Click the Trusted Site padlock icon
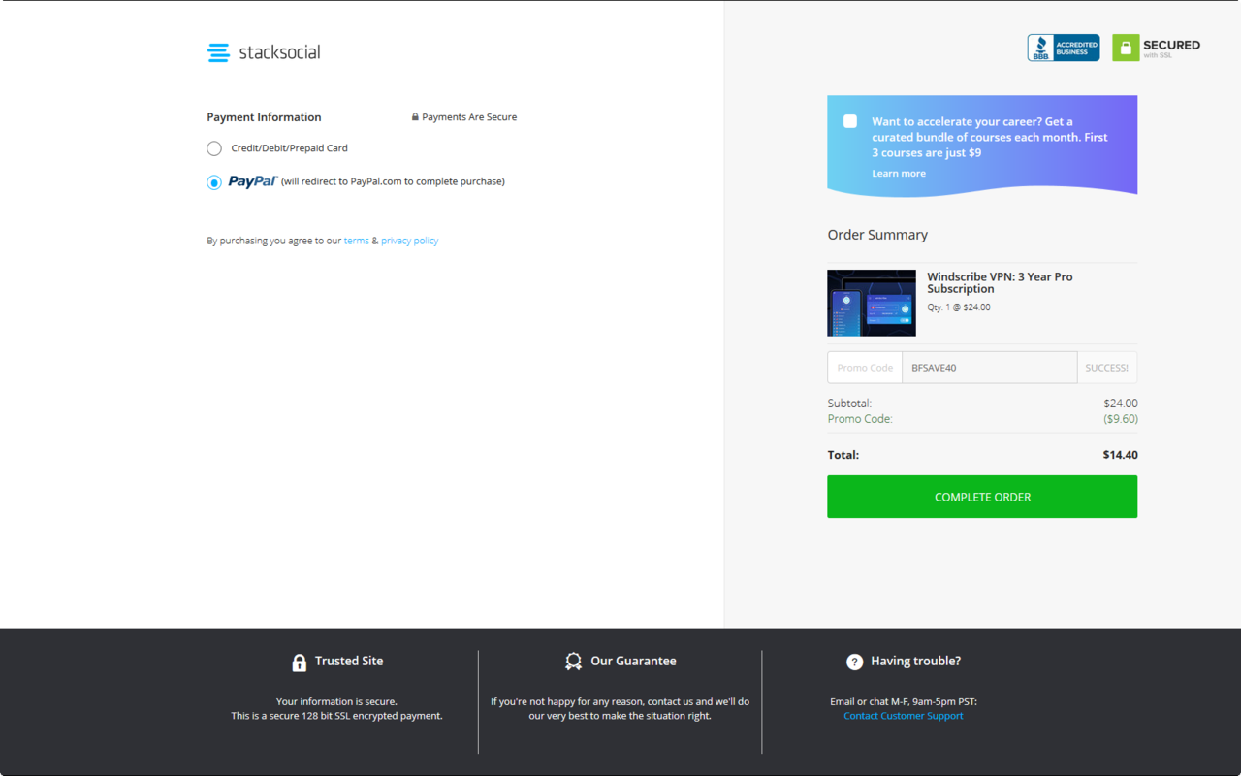This screenshot has width=1241, height=776. tap(300, 662)
